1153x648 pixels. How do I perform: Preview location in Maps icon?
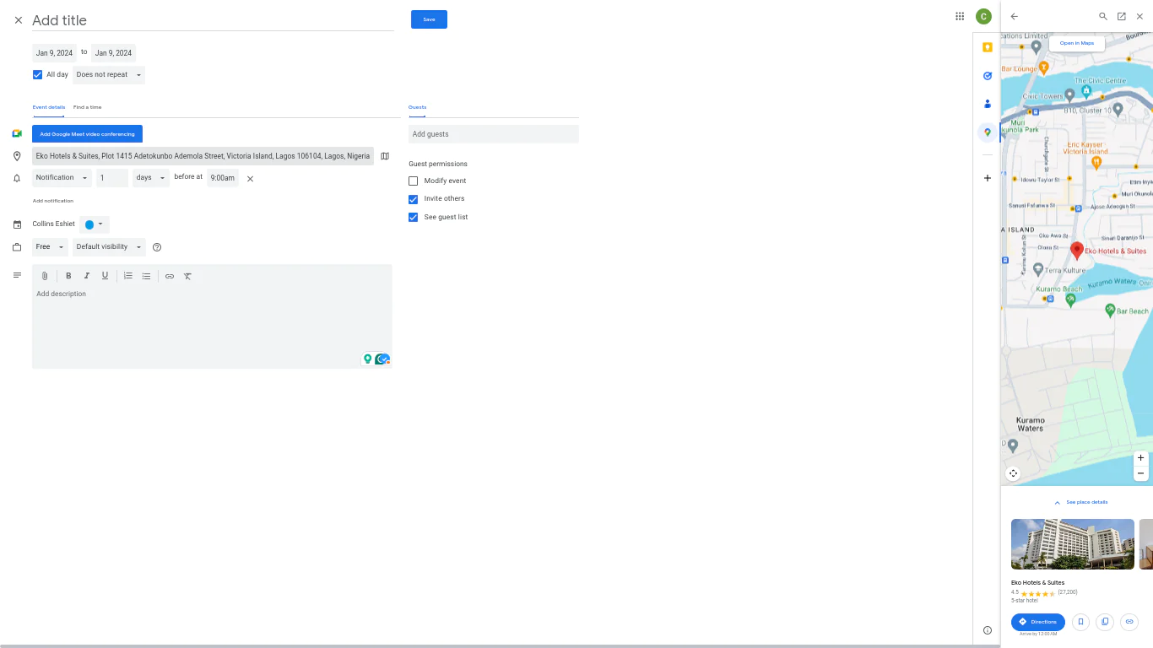tap(385, 156)
